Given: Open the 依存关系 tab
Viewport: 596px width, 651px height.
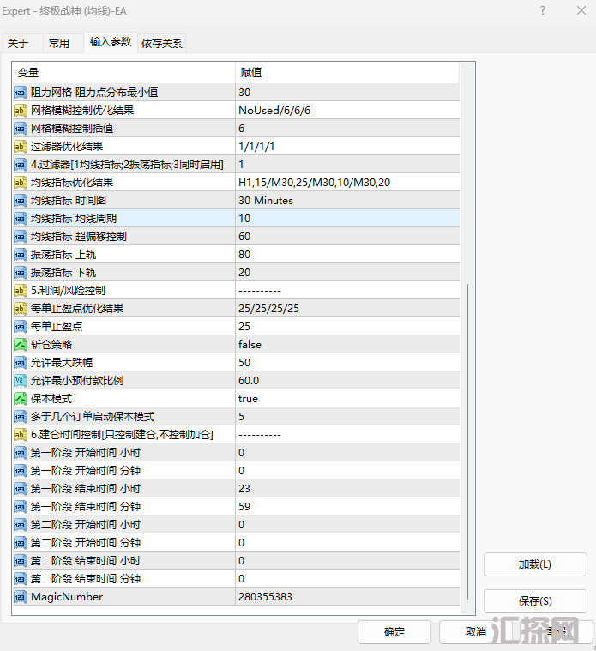Looking at the screenshot, I should [x=161, y=43].
